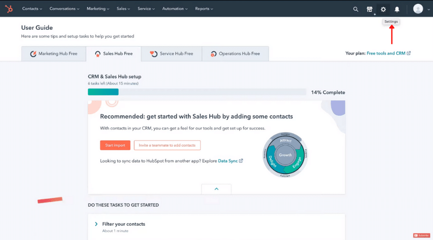Click the Subscribe button in bottom corner
Screen dimensions: 433x240
tap(421, 235)
